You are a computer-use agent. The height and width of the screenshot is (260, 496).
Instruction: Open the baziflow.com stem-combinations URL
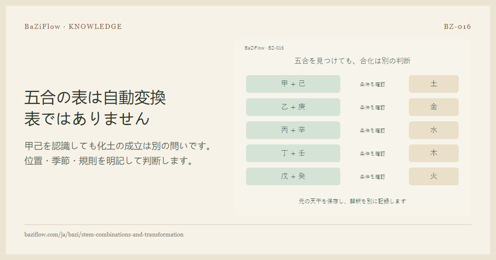104,234
